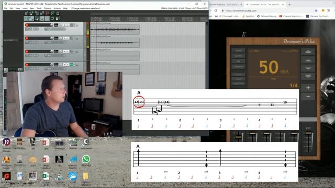
Task: Arm third REAPER track for recording
Action: [27, 51]
